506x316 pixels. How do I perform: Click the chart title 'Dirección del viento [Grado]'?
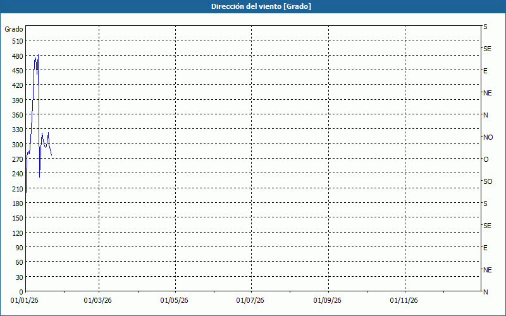(252, 6)
